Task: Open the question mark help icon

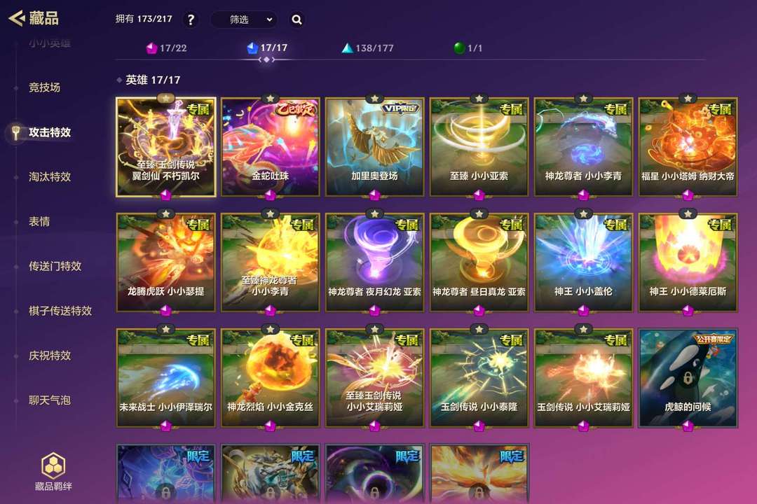Action: [191, 20]
